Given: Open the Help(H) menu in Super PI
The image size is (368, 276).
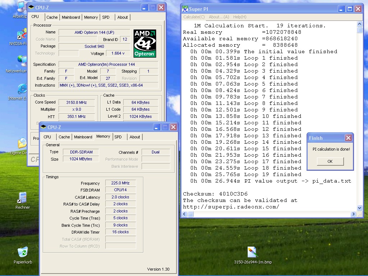Looking at the screenshot, I should tap(240, 17).
